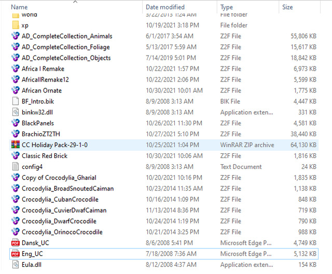Select the BlackPanels Z2F icon
This screenshot has width=332, height=274.
[16, 123]
